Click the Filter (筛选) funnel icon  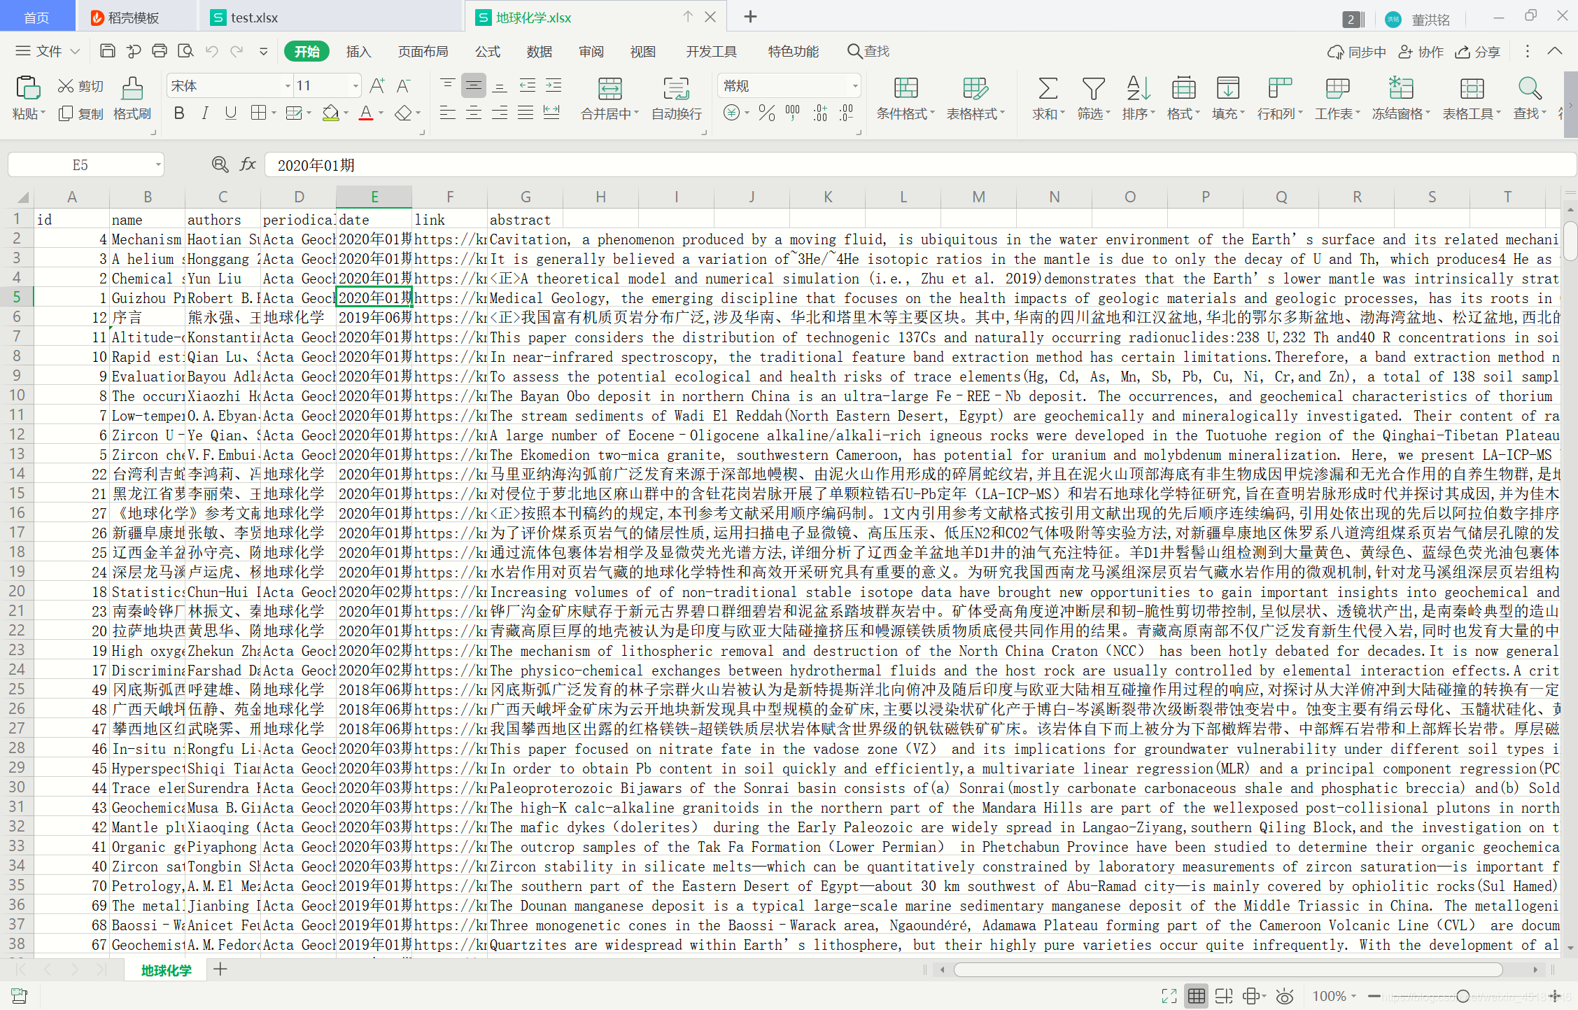(x=1093, y=89)
